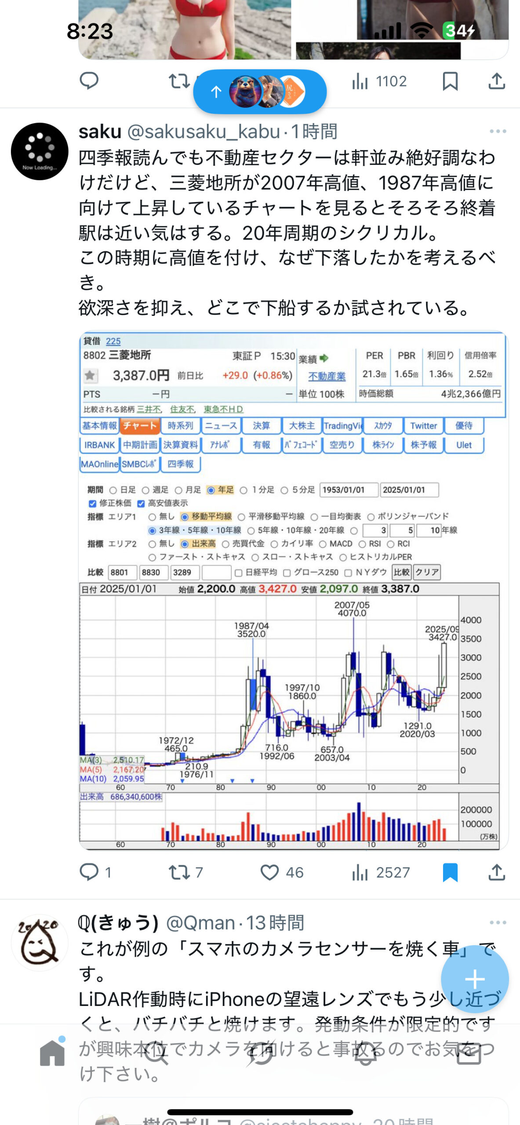The height and width of the screenshot is (1125, 520).
Task: Read saku's tweet text about 三菱地所
Action: coord(287,232)
